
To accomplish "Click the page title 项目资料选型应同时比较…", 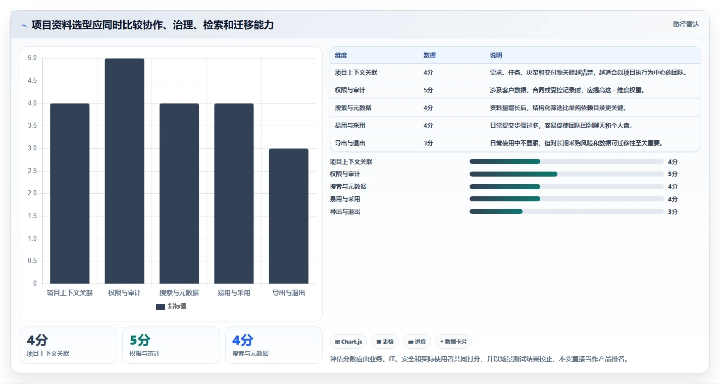I will click(x=152, y=25).
